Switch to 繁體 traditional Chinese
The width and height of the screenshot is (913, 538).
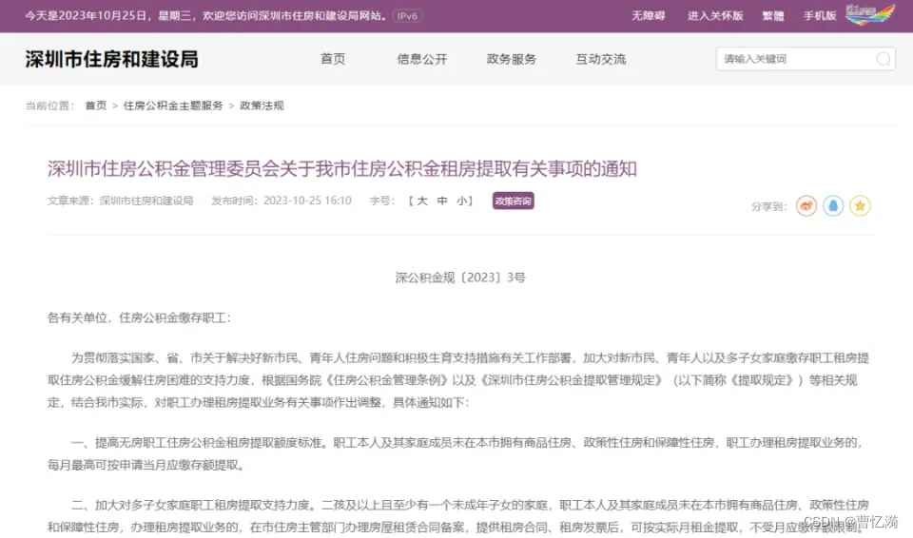pyautogui.click(x=773, y=16)
